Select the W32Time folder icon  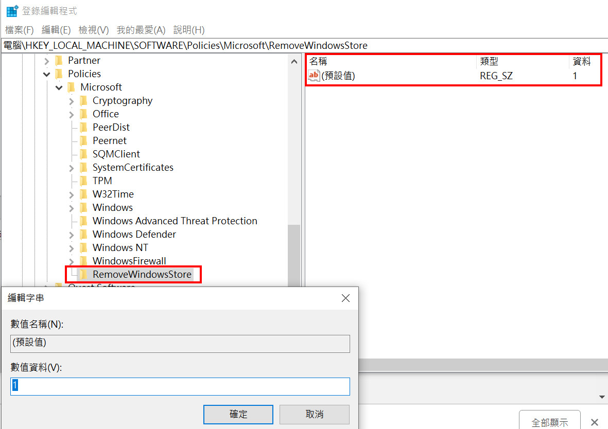coord(84,194)
